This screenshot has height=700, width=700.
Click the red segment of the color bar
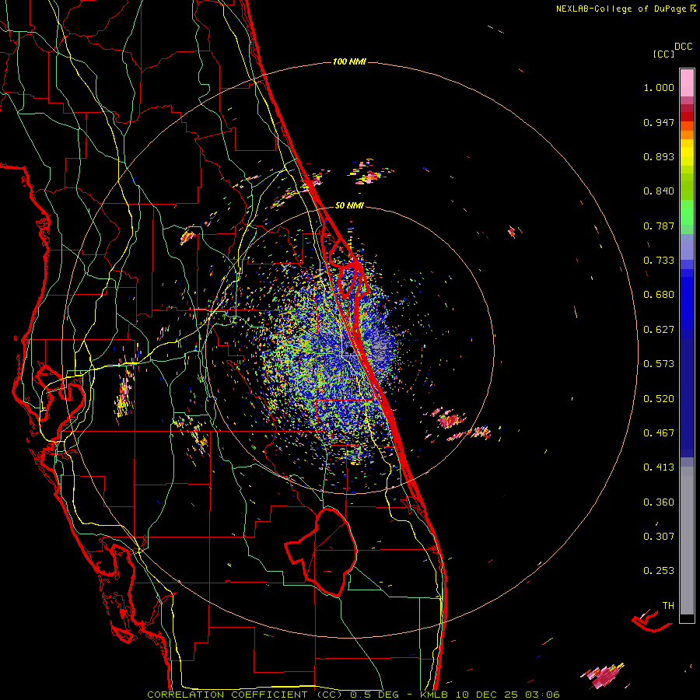click(687, 117)
